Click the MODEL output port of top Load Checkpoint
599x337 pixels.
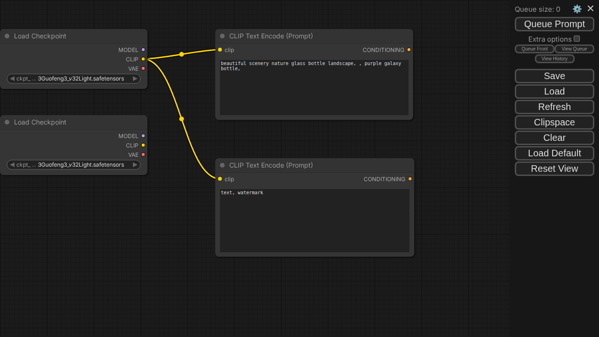coord(143,50)
